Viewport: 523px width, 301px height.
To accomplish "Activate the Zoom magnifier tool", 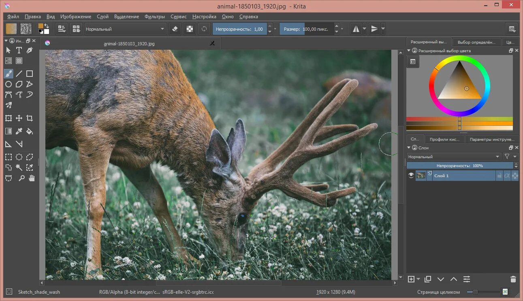I will tap(21, 178).
